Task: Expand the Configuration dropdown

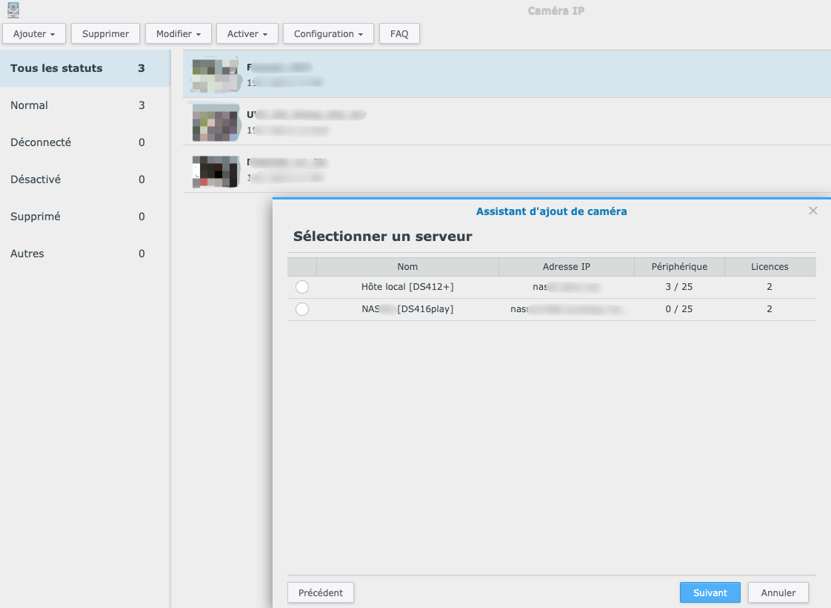Action: [328, 34]
